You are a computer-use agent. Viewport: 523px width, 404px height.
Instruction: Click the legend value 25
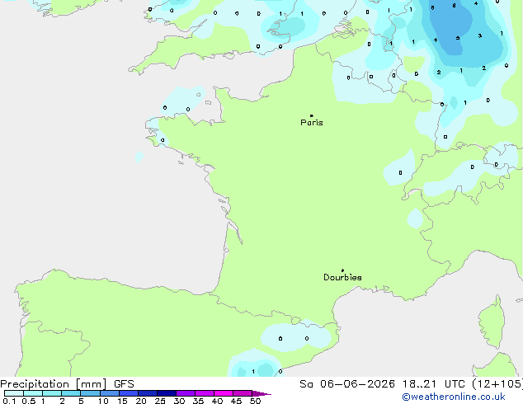pos(160,401)
